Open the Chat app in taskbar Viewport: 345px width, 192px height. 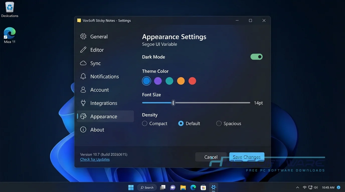173,187
